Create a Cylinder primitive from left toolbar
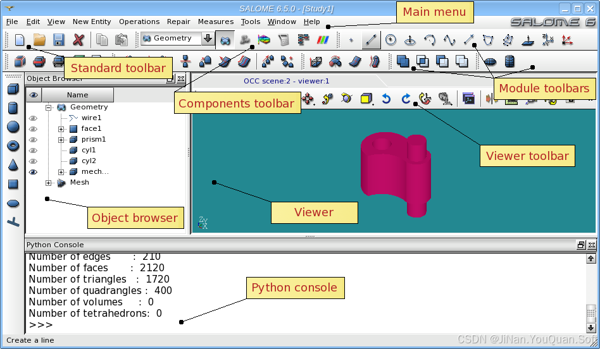Screen dimensions: 600x349 point(13,107)
